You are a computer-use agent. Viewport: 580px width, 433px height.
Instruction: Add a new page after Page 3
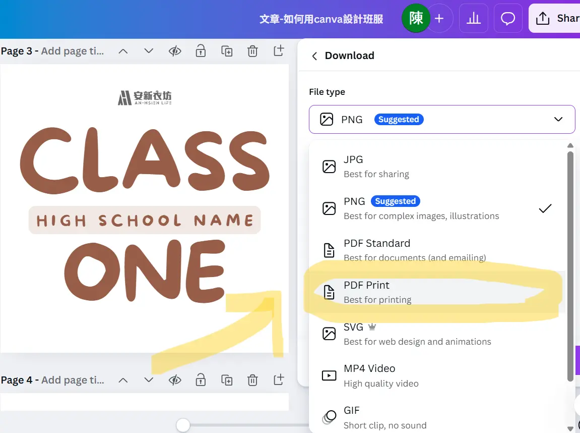(279, 51)
